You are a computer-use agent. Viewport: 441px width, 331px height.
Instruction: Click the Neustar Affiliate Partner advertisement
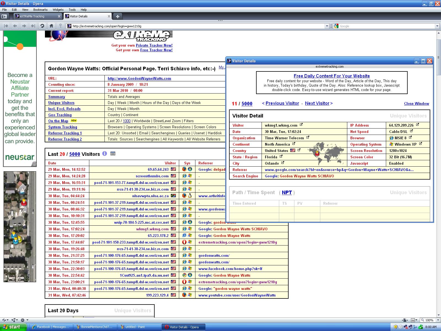tap(20, 98)
